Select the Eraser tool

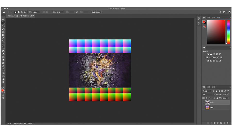point(3,54)
